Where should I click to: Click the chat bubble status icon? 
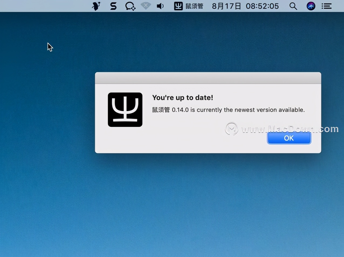click(x=130, y=6)
